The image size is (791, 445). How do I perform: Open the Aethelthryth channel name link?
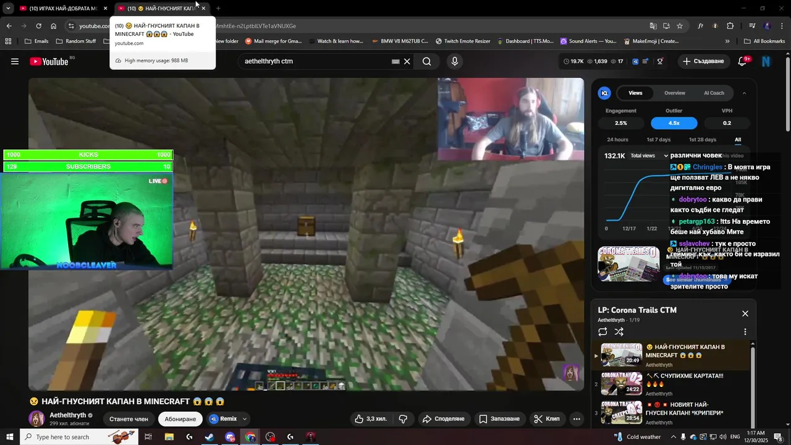[68, 415]
